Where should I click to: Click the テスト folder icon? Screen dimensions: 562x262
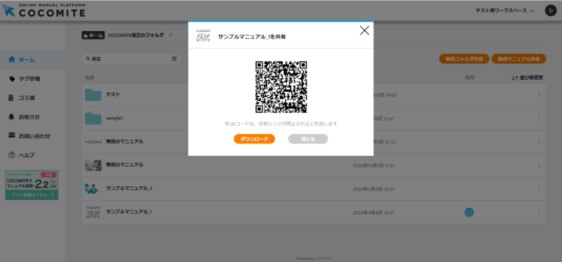pos(93,95)
